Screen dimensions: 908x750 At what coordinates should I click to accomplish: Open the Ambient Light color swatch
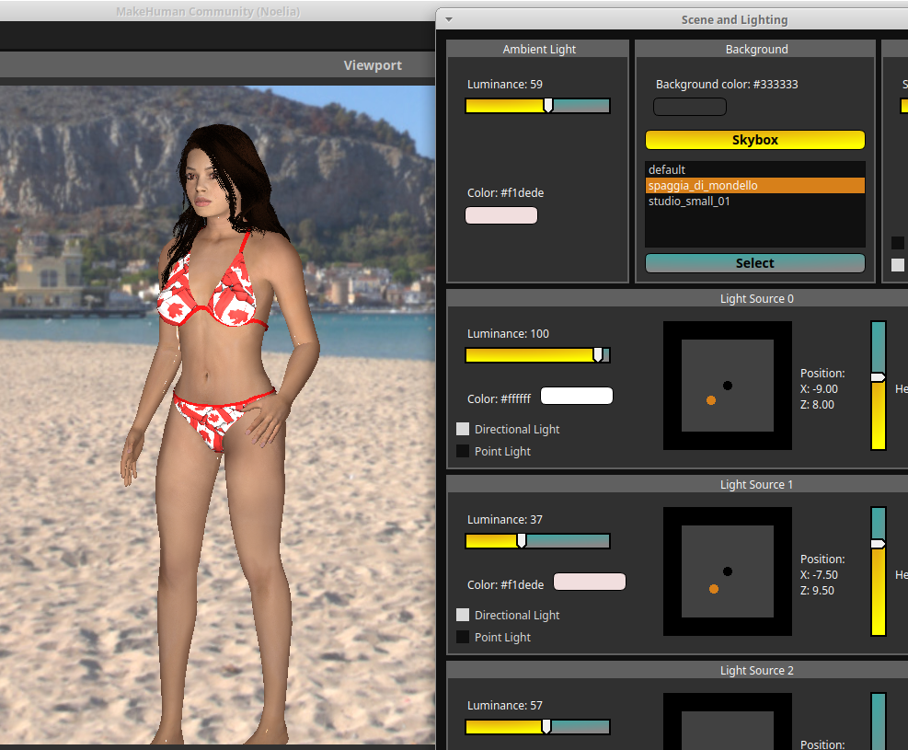(x=501, y=215)
